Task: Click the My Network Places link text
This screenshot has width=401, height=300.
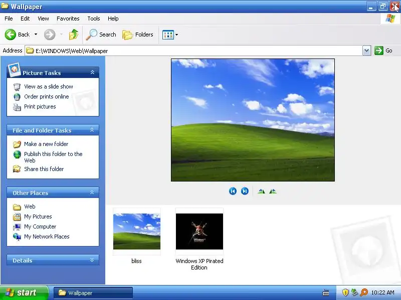Action: click(47, 236)
